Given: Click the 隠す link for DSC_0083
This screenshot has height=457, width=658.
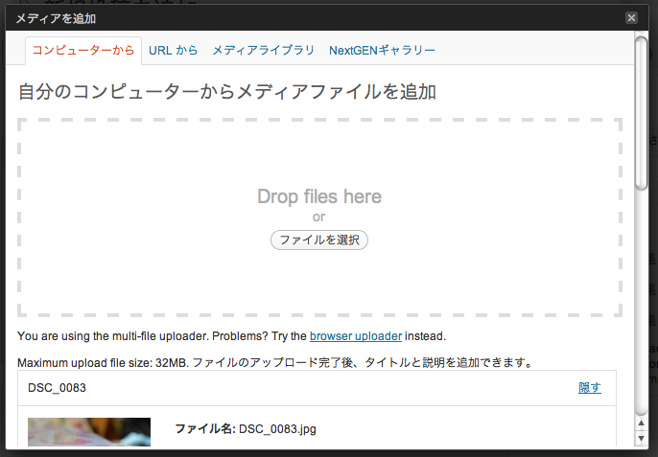Looking at the screenshot, I should 590,388.
